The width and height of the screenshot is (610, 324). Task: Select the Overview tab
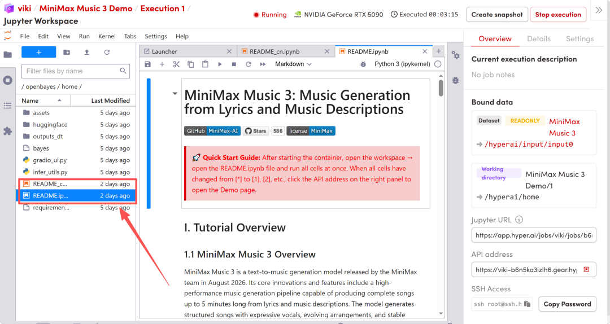point(495,39)
